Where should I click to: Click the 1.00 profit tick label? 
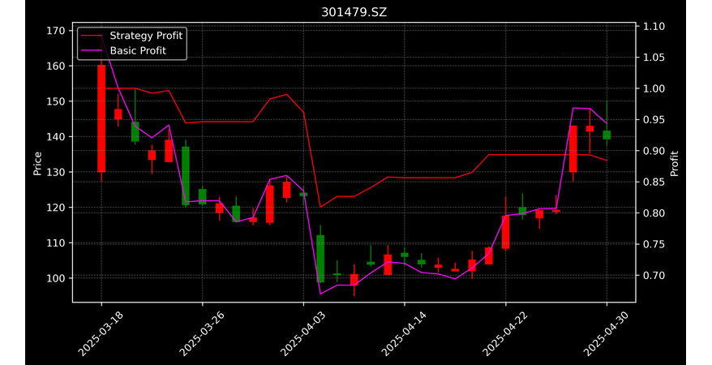tap(654, 89)
